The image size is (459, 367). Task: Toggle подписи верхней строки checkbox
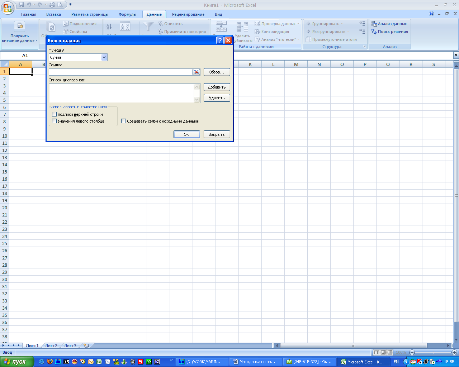tap(55, 114)
